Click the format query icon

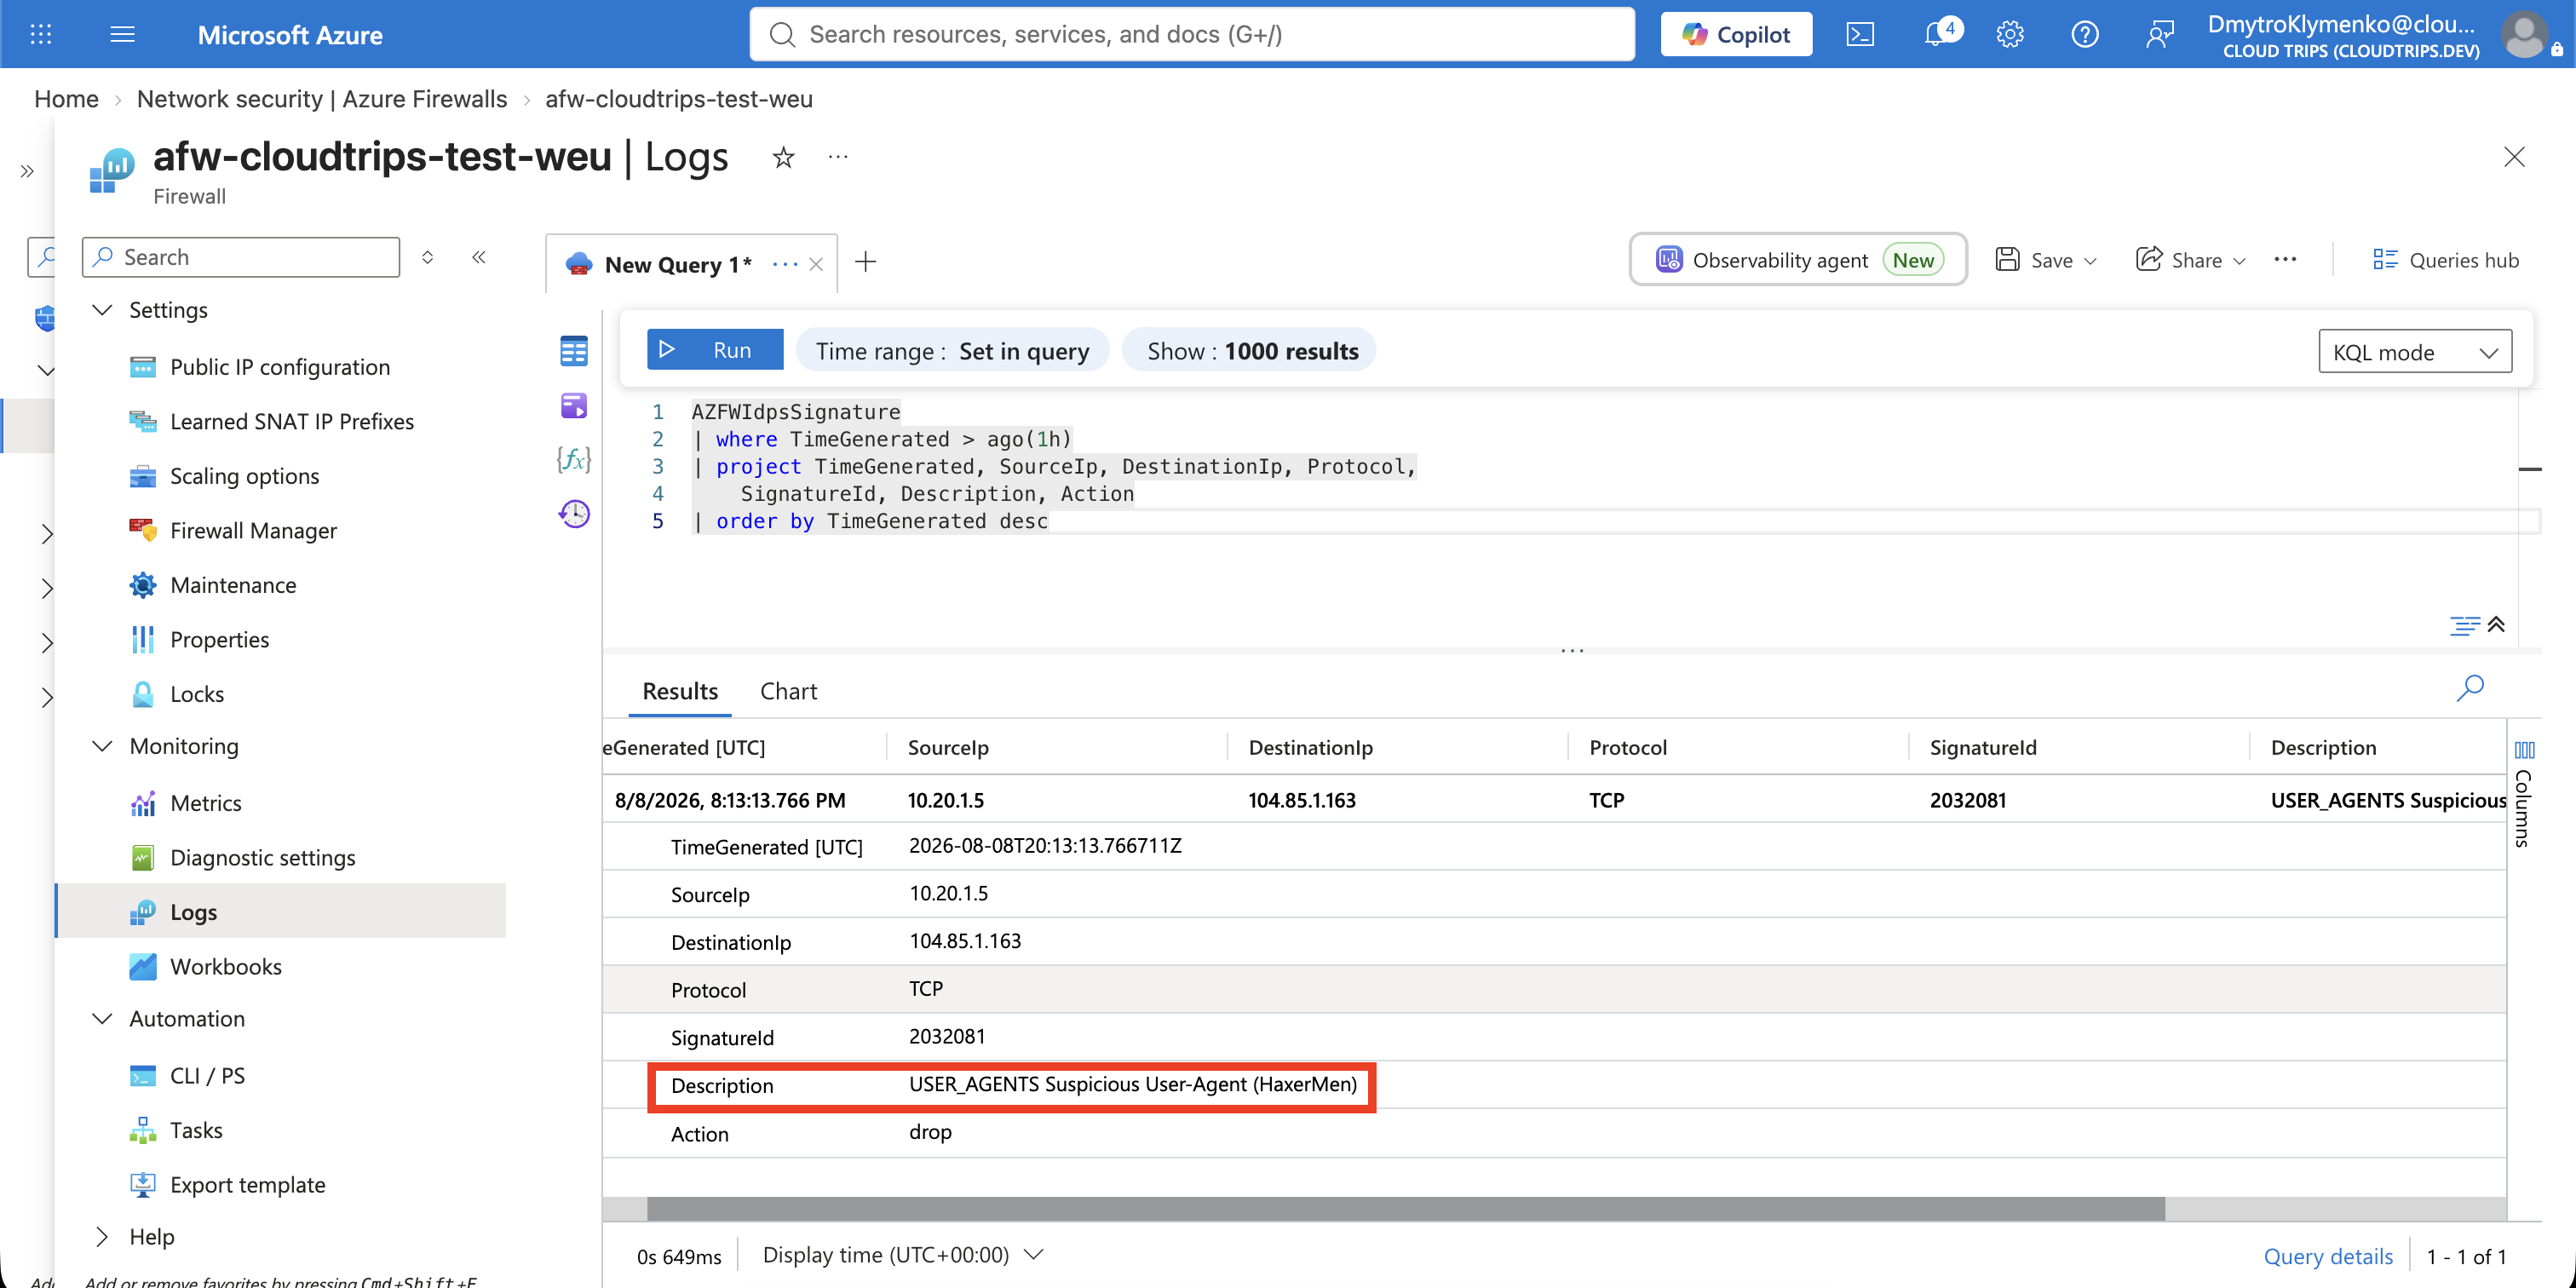coord(2464,625)
